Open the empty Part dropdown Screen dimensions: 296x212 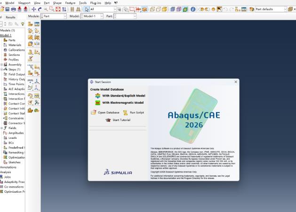125,16
